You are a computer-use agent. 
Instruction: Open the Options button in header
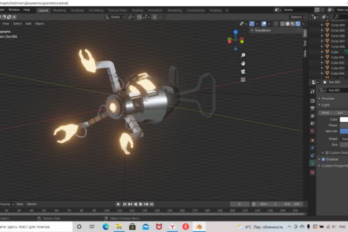(298, 17)
